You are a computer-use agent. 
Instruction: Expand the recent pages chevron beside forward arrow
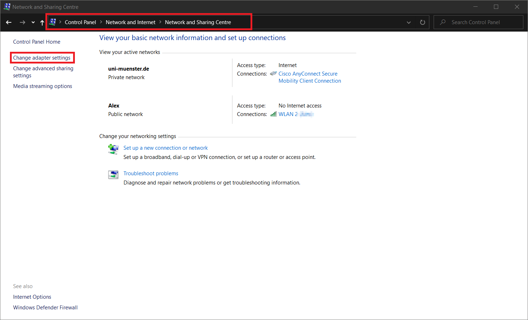pyautogui.click(x=33, y=22)
